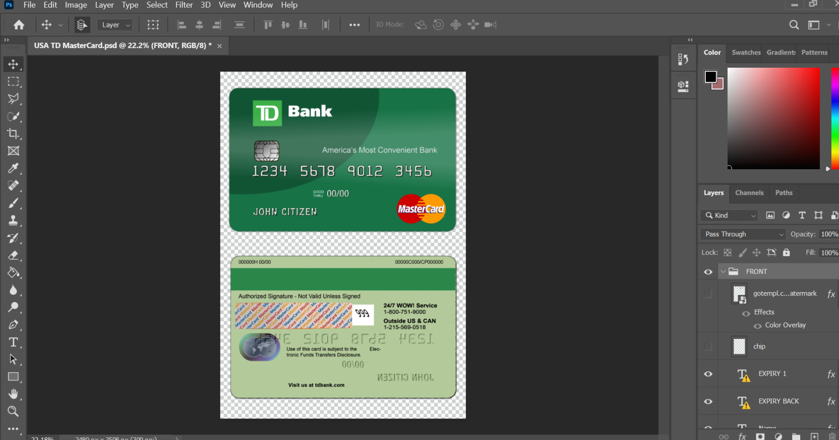The width and height of the screenshot is (839, 440).
Task: Collapse the right panels double arrow
Action: click(690, 40)
